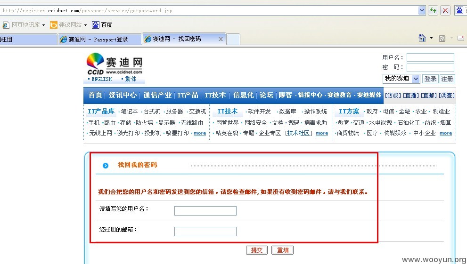
Task: Click the 软件开发 link
Action: [259, 112]
